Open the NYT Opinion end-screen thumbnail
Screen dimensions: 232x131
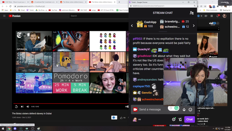[34, 41]
